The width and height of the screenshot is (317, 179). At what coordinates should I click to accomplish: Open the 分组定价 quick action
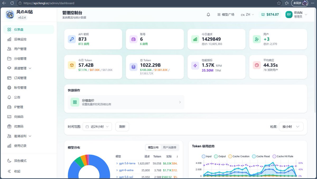[x=126, y=102]
